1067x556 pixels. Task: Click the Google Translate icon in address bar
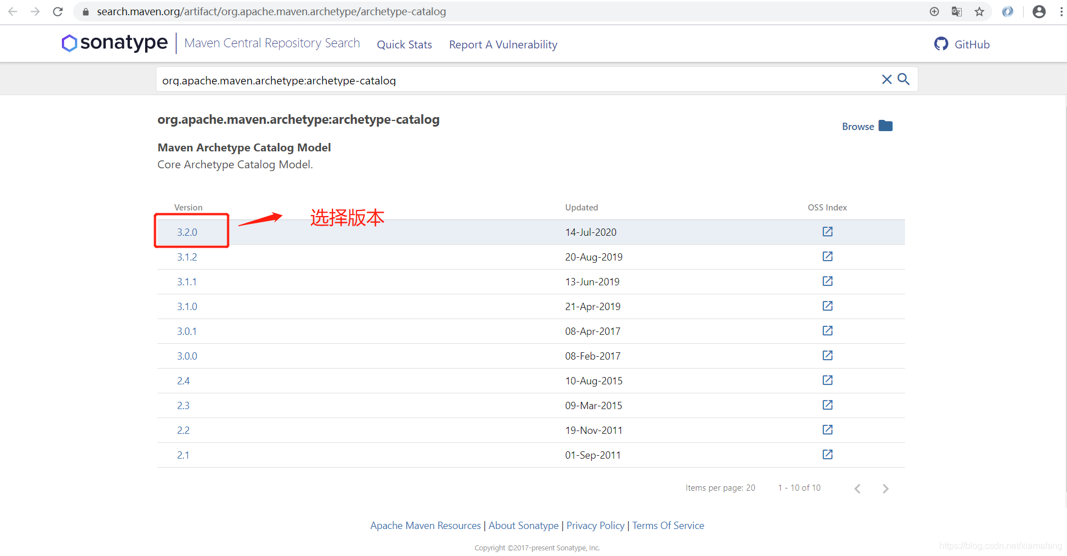tap(956, 11)
